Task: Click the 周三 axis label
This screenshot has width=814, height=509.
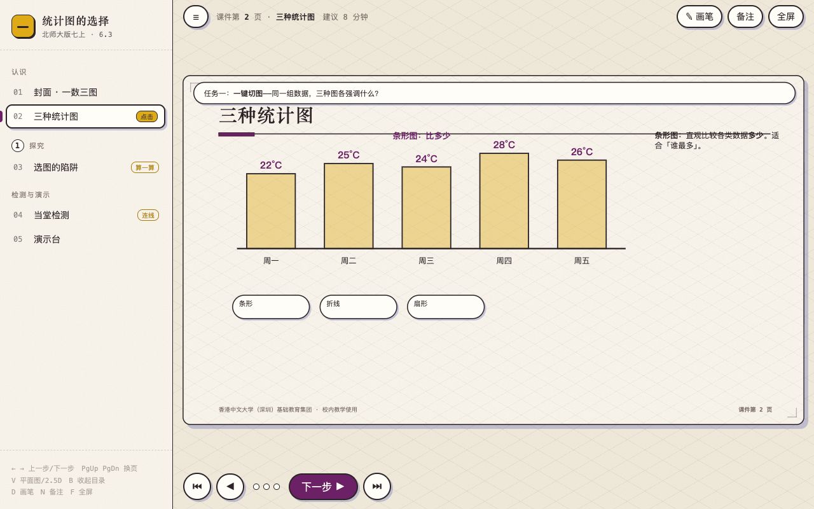Action: [426, 261]
